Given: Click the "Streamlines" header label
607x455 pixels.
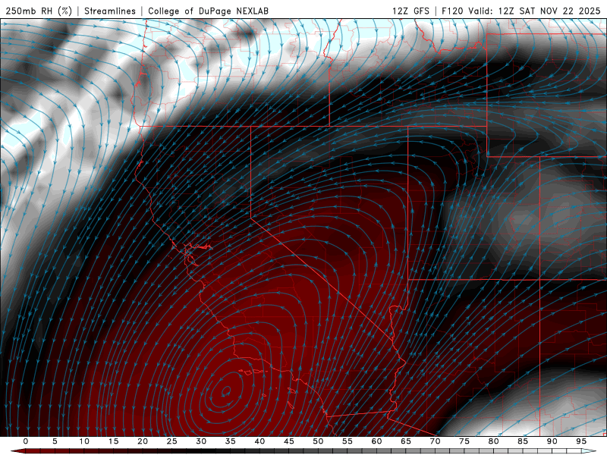Looking at the screenshot, I should (x=110, y=11).
